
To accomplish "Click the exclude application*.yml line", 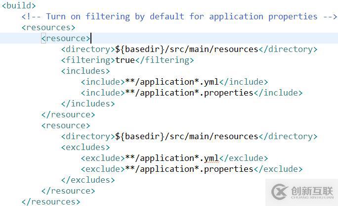I will click(174, 158).
